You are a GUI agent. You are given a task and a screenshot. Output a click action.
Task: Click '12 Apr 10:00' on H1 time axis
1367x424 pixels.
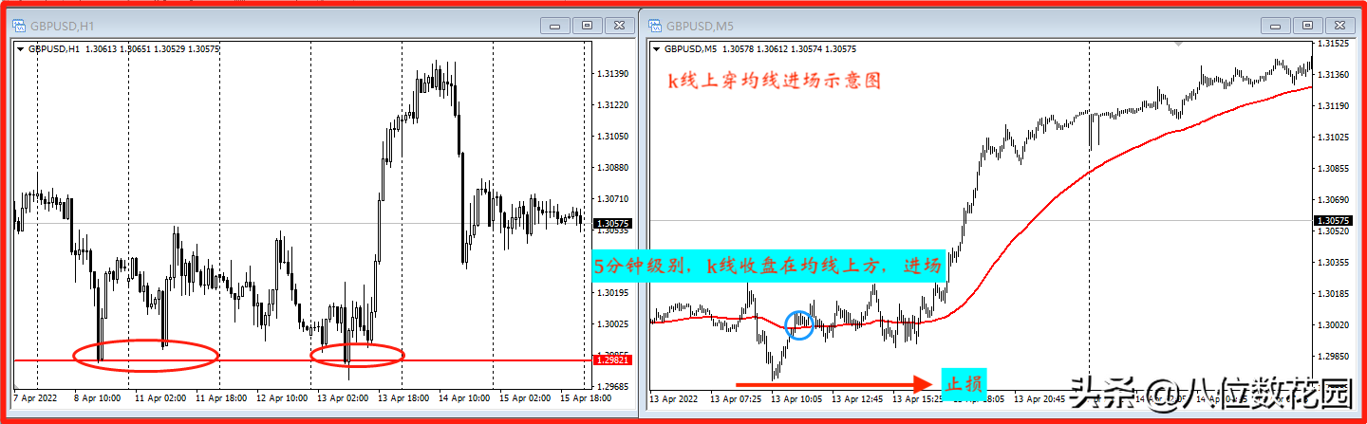(x=284, y=399)
